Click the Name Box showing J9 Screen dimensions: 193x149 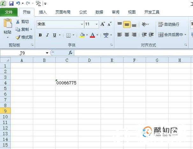pyautogui.click(x=22, y=53)
